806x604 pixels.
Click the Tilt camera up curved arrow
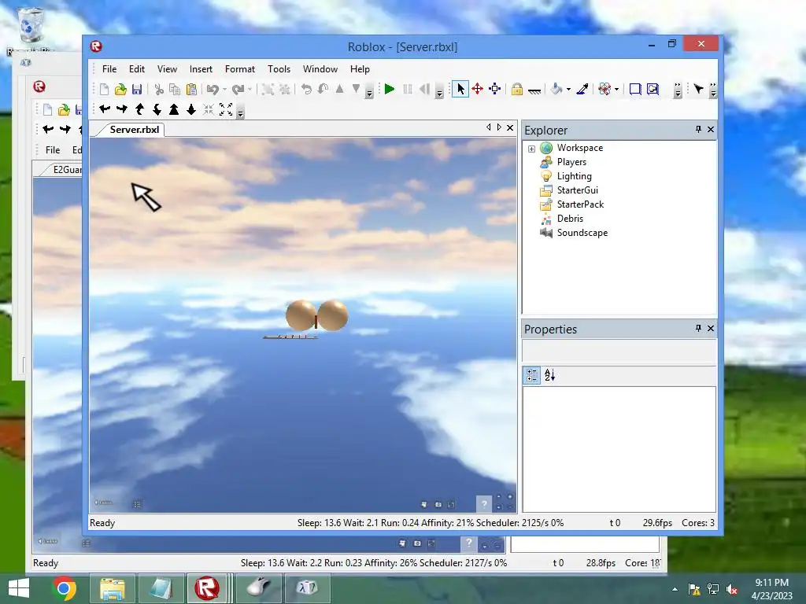tap(139, 109)
